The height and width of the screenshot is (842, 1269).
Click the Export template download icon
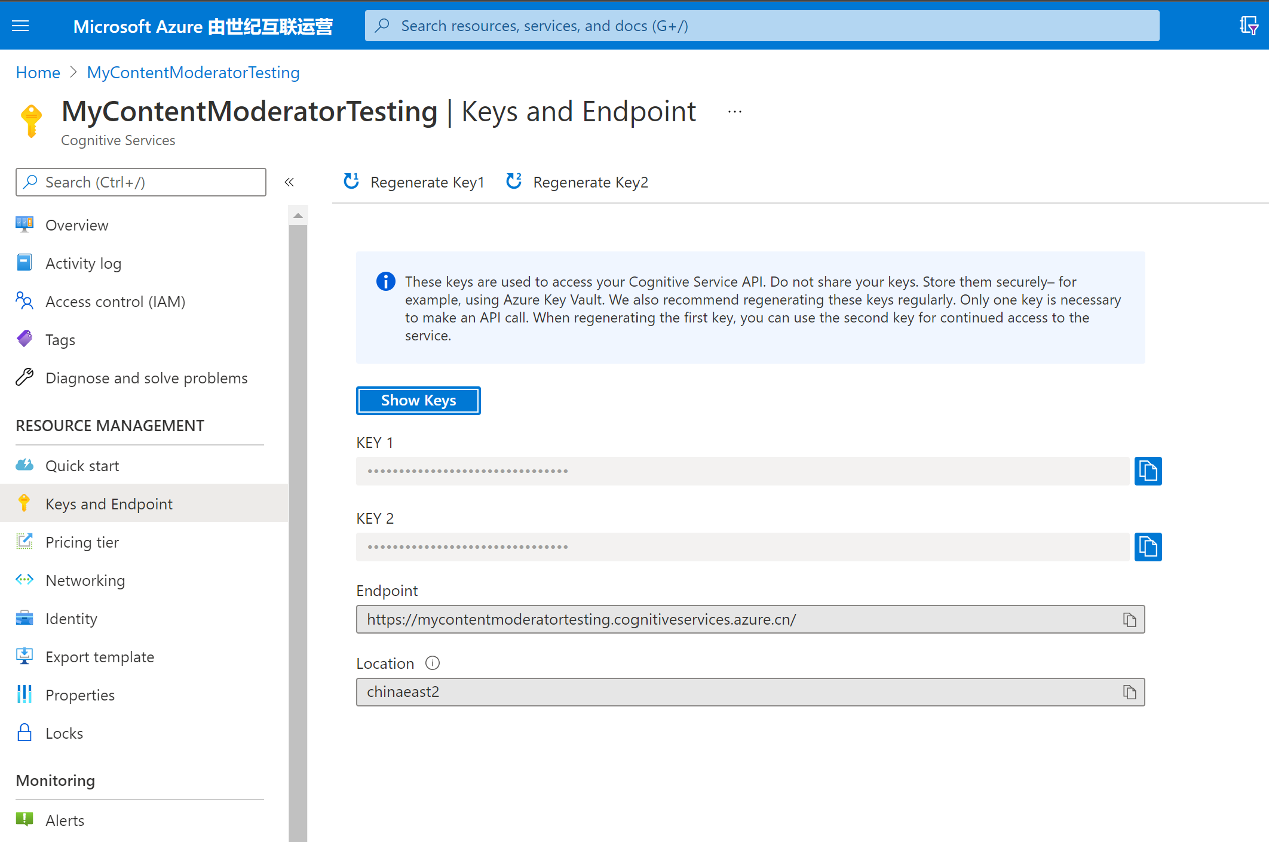point(24,656)
